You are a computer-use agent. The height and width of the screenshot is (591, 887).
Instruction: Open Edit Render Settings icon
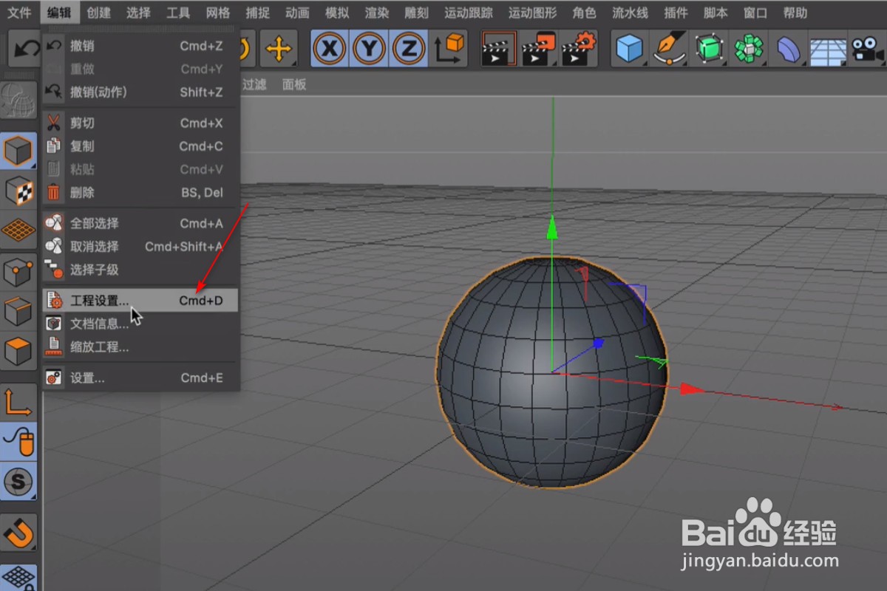tap(579, 49)
